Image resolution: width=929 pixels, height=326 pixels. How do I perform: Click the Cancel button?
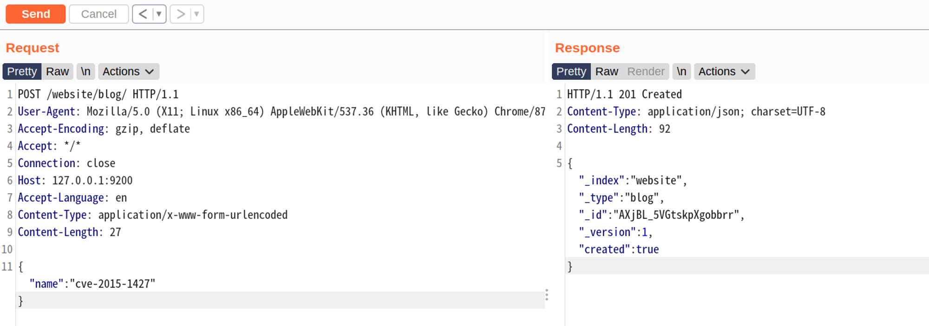click(98, 14)
